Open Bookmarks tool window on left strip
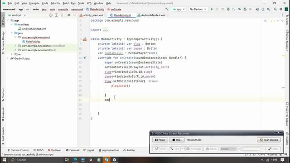 3,114
